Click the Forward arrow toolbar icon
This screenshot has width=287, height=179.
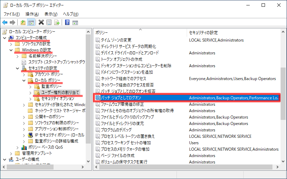click(13, 23)
